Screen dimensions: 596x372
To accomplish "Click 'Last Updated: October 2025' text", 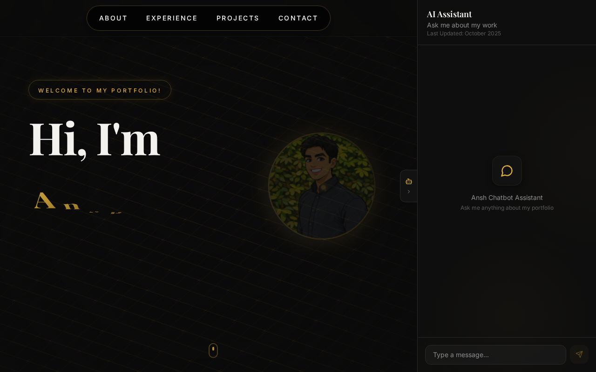I will (x=464, y=33).
